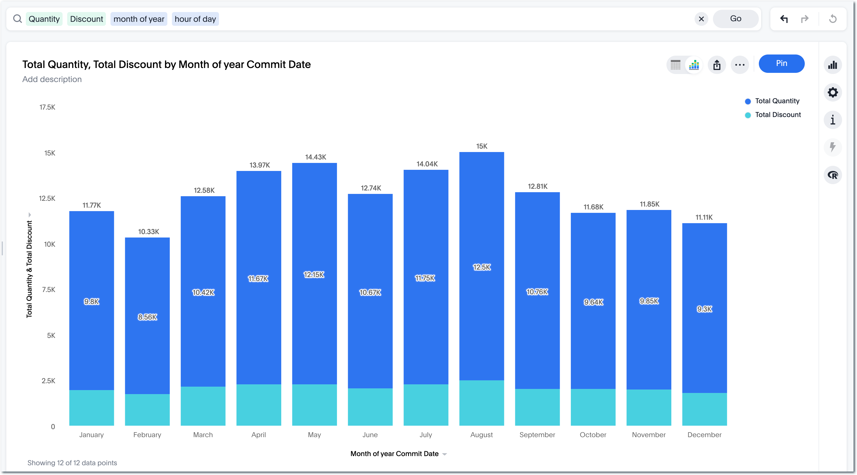Select the month of year filter tab
This screenshot has width=857, height=475.
[x=139, y=18]
